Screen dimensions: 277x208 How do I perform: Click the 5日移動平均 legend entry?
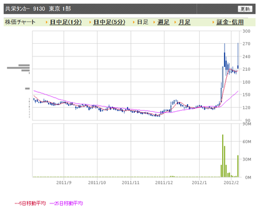(x=30, y=203)
